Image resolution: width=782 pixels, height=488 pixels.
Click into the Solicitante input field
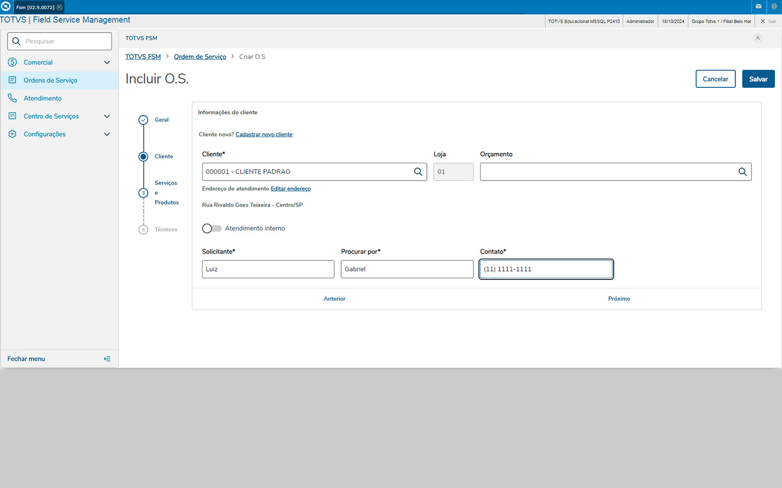coord(268,269)
